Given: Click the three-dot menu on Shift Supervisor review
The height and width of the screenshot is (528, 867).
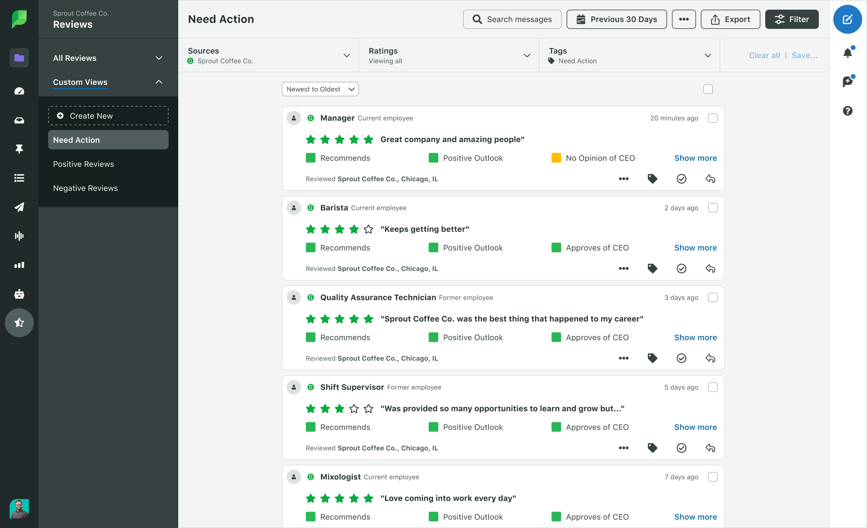Looking at the screenshot, I should pyautogui.click(x=624, y=447).
